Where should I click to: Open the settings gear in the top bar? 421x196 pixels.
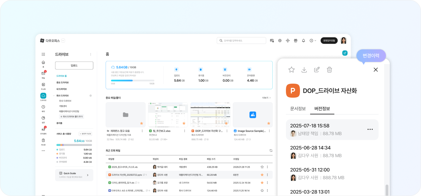click(x=280, y=41)
